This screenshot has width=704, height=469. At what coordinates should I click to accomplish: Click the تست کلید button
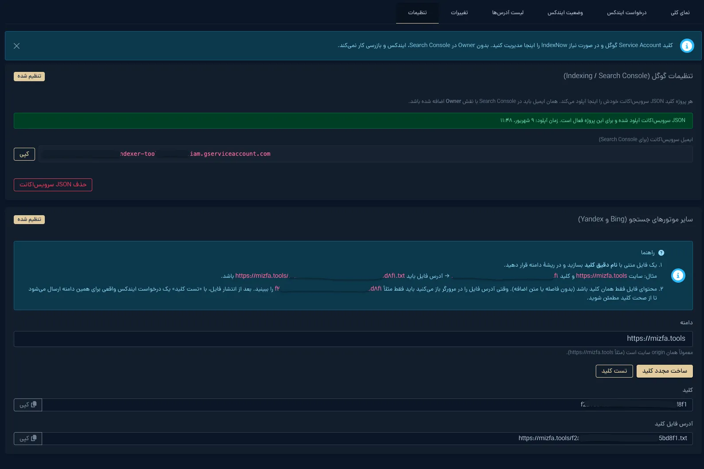coord(614,371)
